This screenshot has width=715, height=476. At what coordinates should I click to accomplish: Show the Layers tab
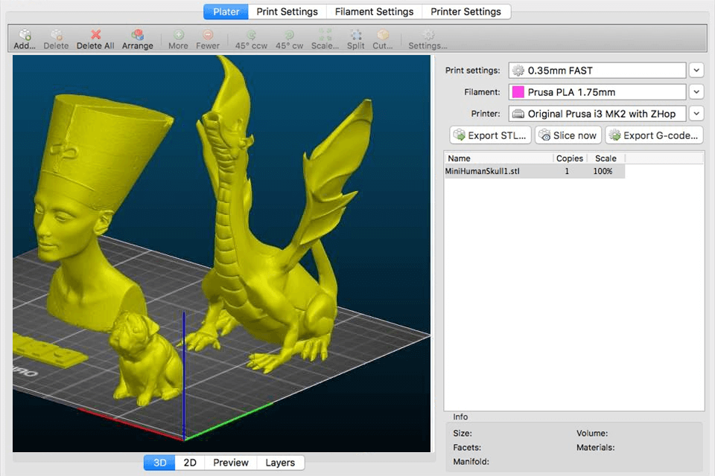280,463
